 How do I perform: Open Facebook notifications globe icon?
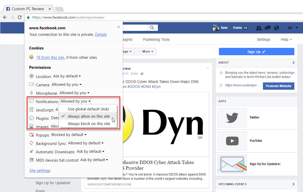pos(276,28)
